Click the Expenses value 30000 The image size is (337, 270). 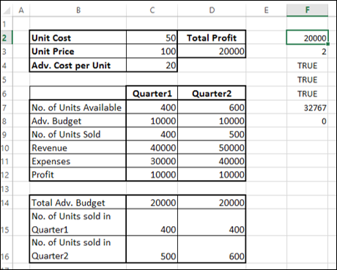tap(152, 161)
